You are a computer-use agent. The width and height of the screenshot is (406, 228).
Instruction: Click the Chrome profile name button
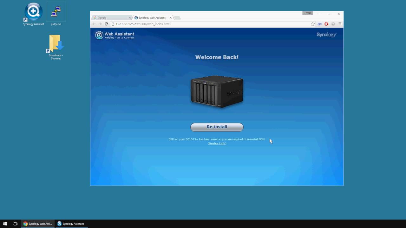coord(308,13)
